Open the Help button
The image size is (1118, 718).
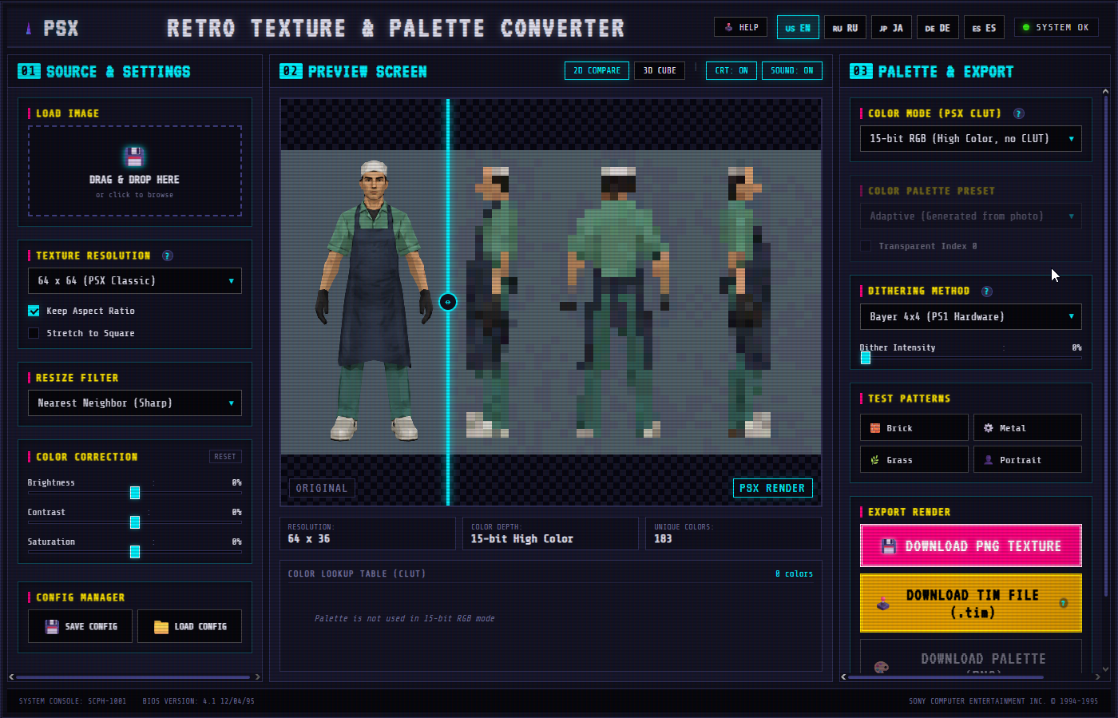click(x=740, y=27)
